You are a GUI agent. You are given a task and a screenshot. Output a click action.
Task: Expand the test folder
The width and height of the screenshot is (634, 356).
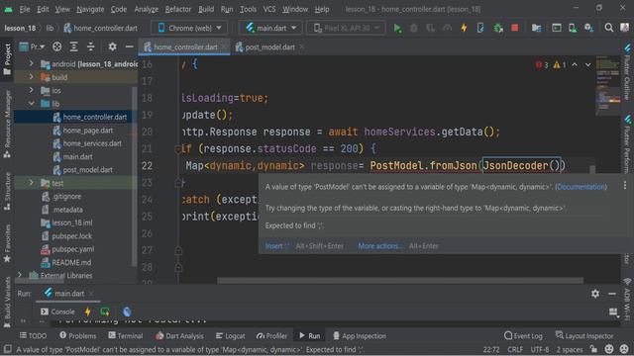click(x=31, y=182)
